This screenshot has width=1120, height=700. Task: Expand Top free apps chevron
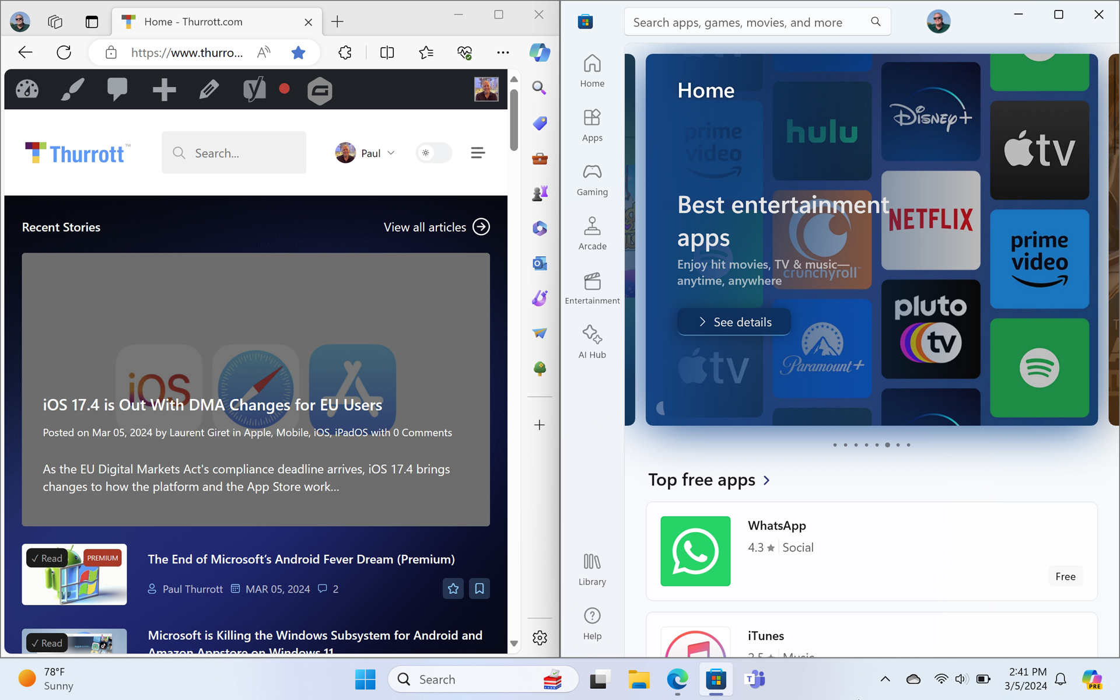pos(766,480)
